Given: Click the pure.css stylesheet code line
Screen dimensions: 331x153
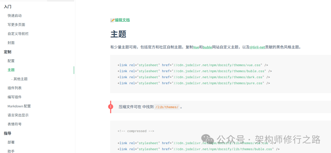Looking at the screenshot, I should pos(194,83).
